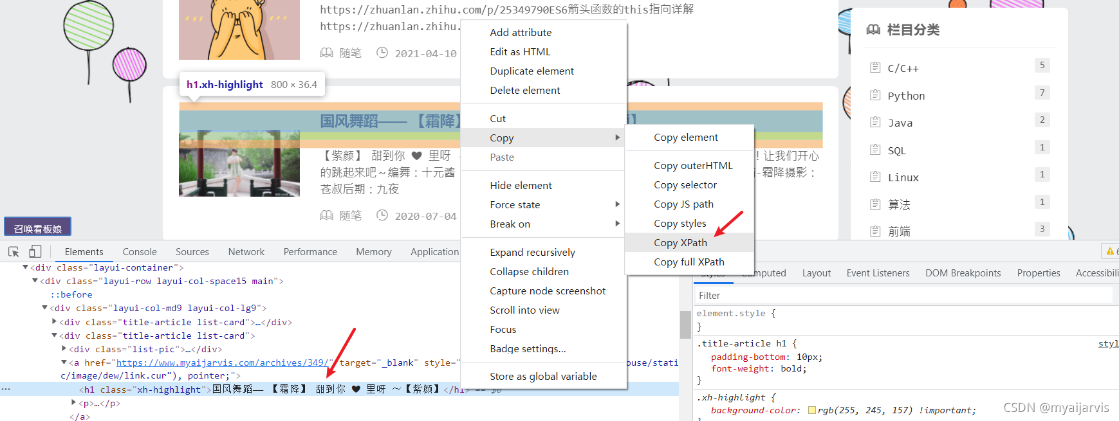The width and height of the screenshot is (1119, 421).
Task: Toggle the device toolbar icon
Action: point(35,252)
